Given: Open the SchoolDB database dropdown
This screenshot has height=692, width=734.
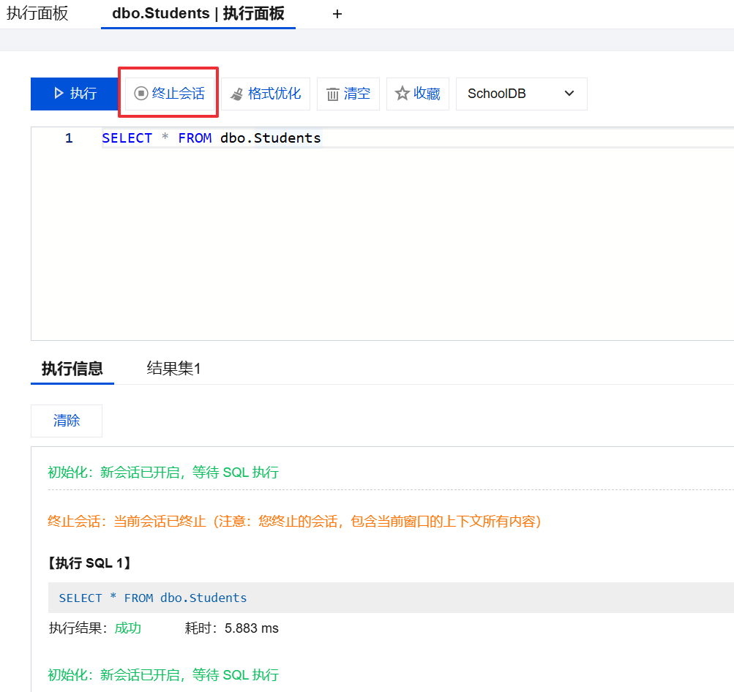Looking at the screenshot, I should tap(520, 94).
